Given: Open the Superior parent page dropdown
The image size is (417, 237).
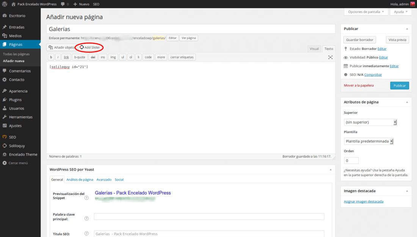Looking at the screenshot, I should [370, 122].
